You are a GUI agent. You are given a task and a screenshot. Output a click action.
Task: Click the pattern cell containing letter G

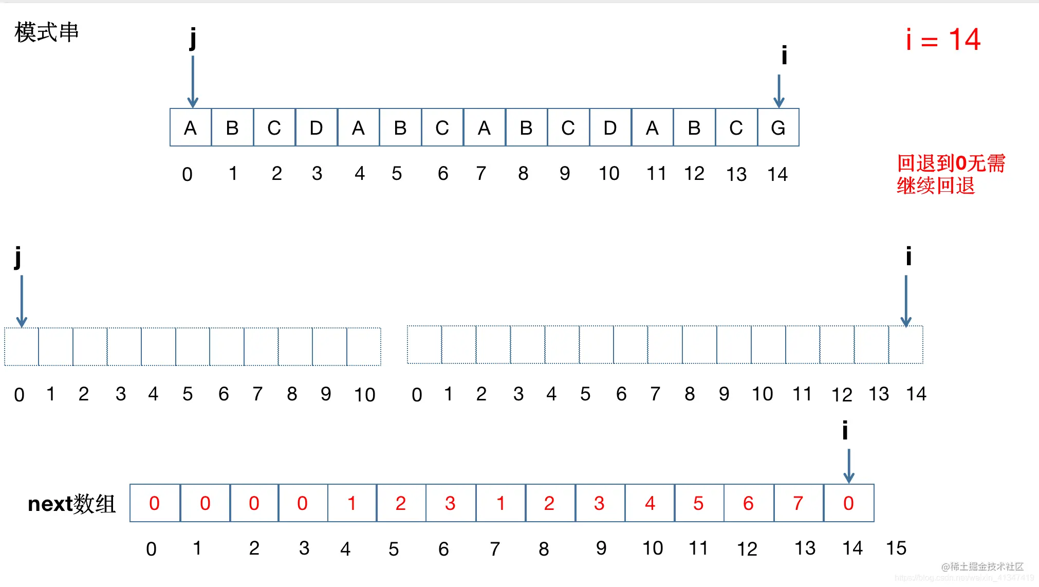(778, 127)
